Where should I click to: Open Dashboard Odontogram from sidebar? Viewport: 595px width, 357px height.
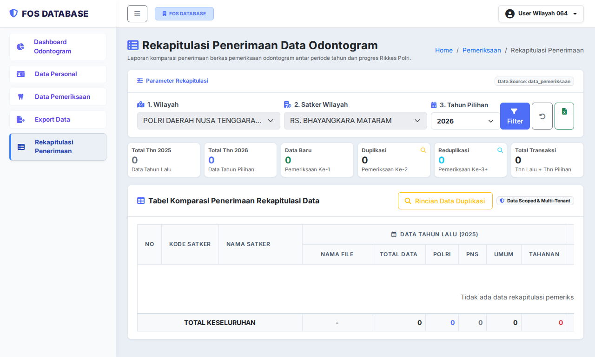click(58, 46)
